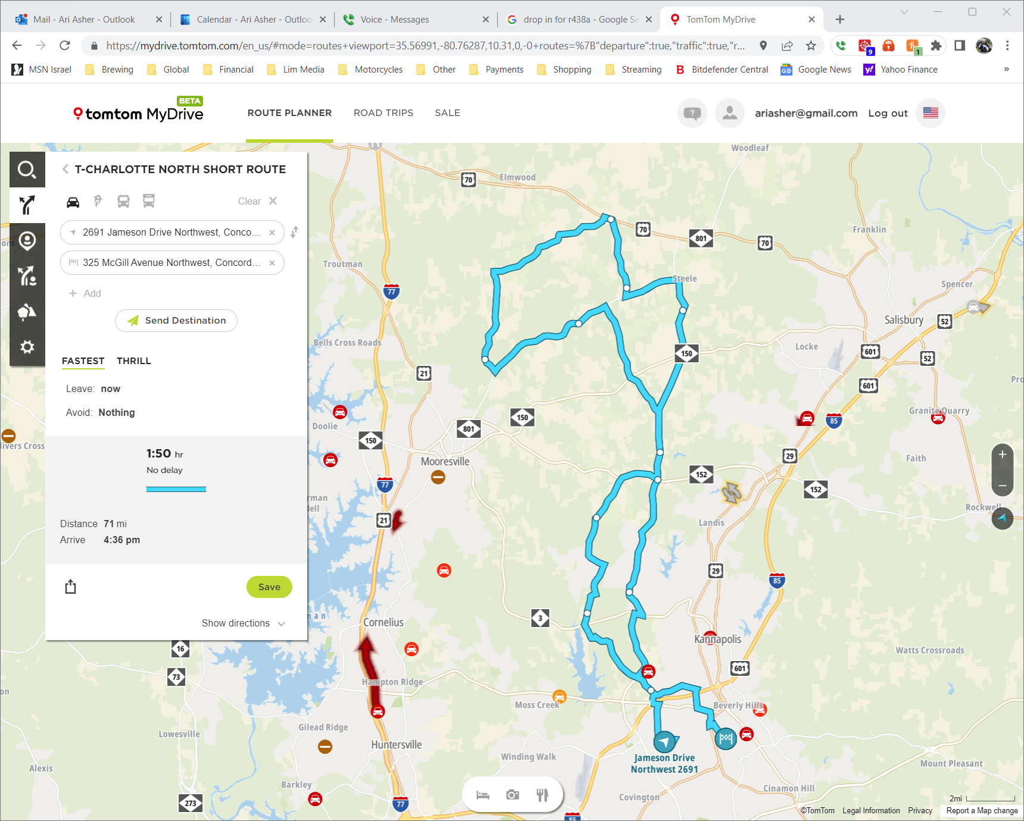Open the Privacy link
This screenshot has height=821, width=1024.
point(920,811)
